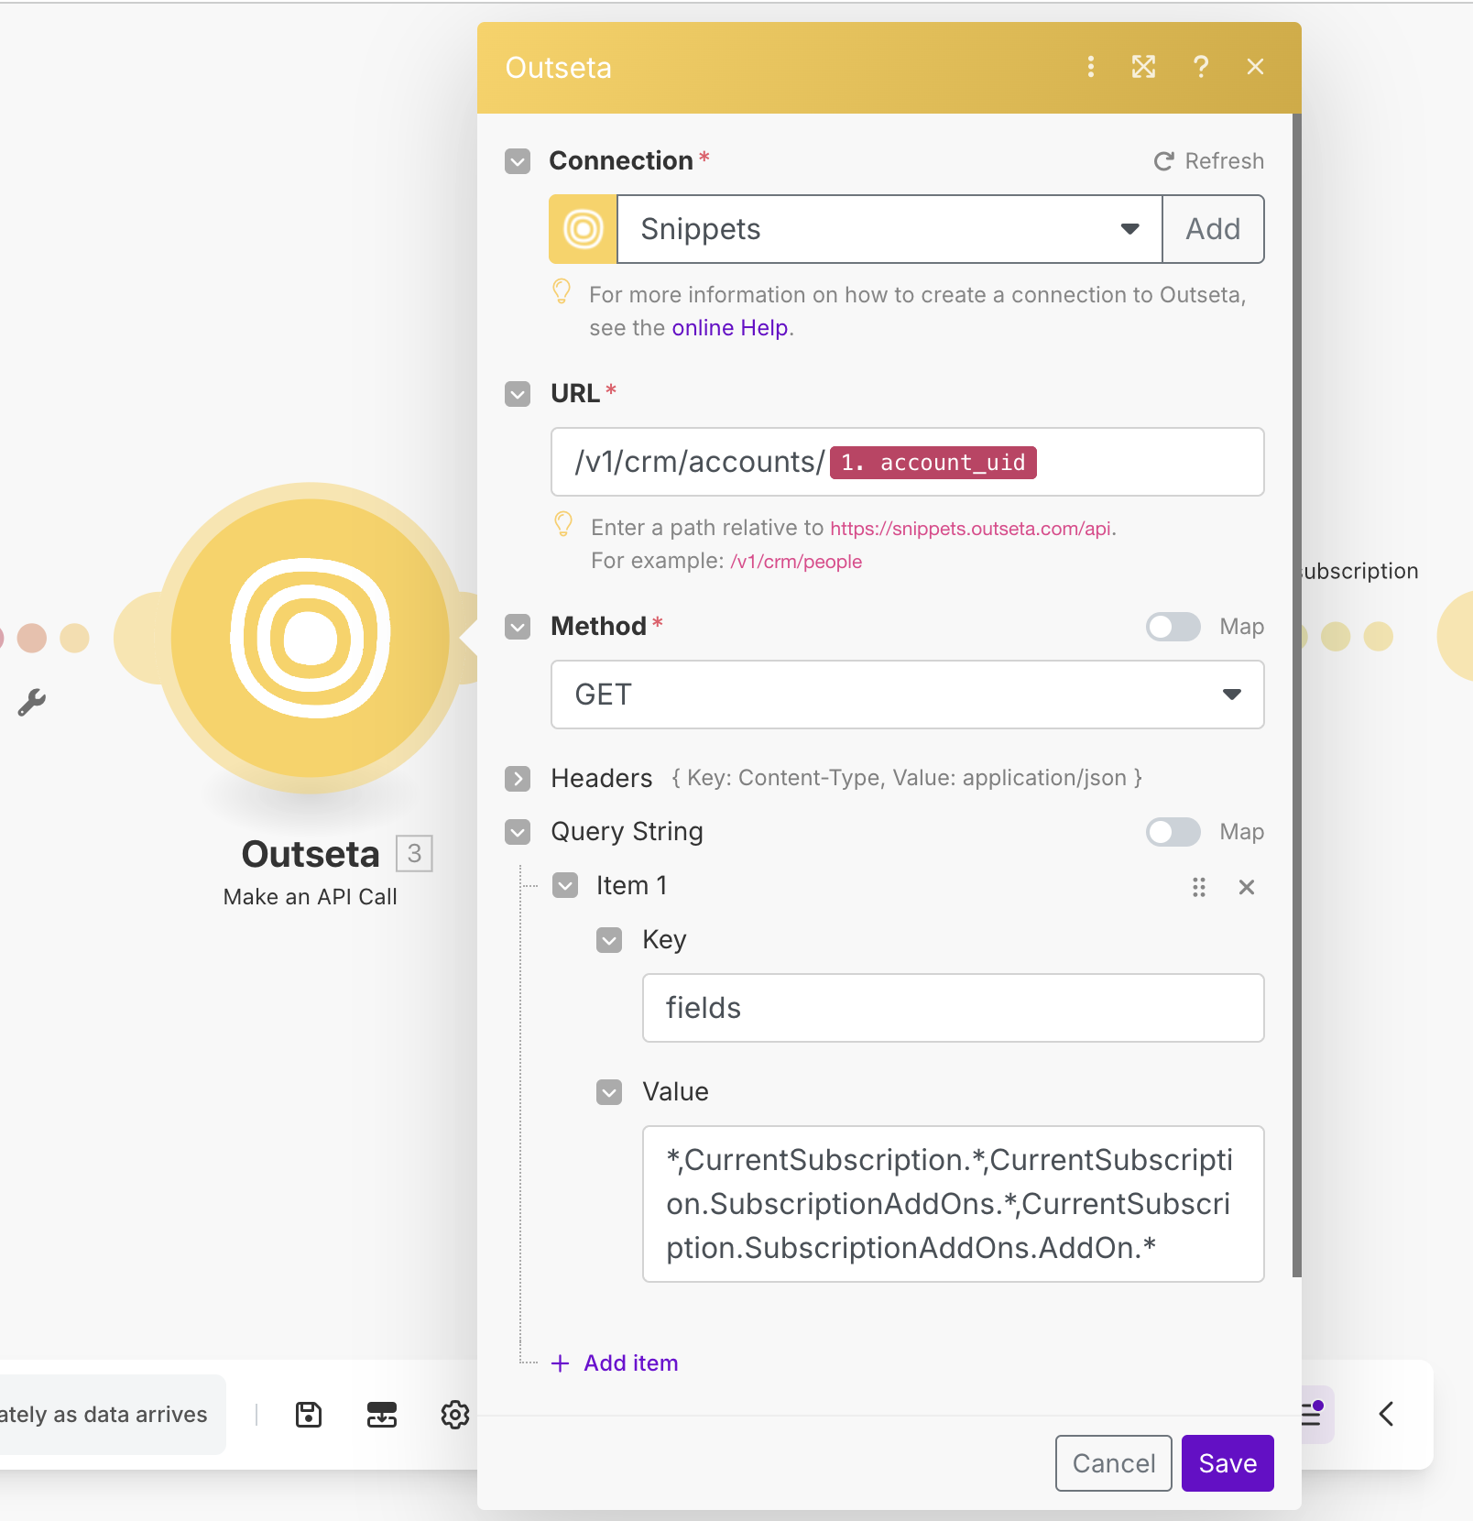Screen dimensions: 1473x1521
Task: Open the Outseta dialog's three-dot options menu
Action: [1090, 67]
